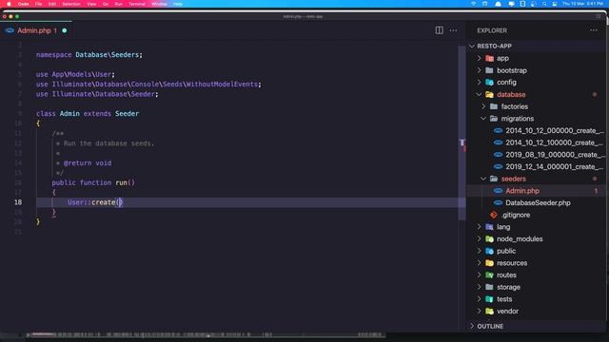This screenshot has width=609, height=342.
Task: Expand the lang folder chevron
Action: [479, 227]
